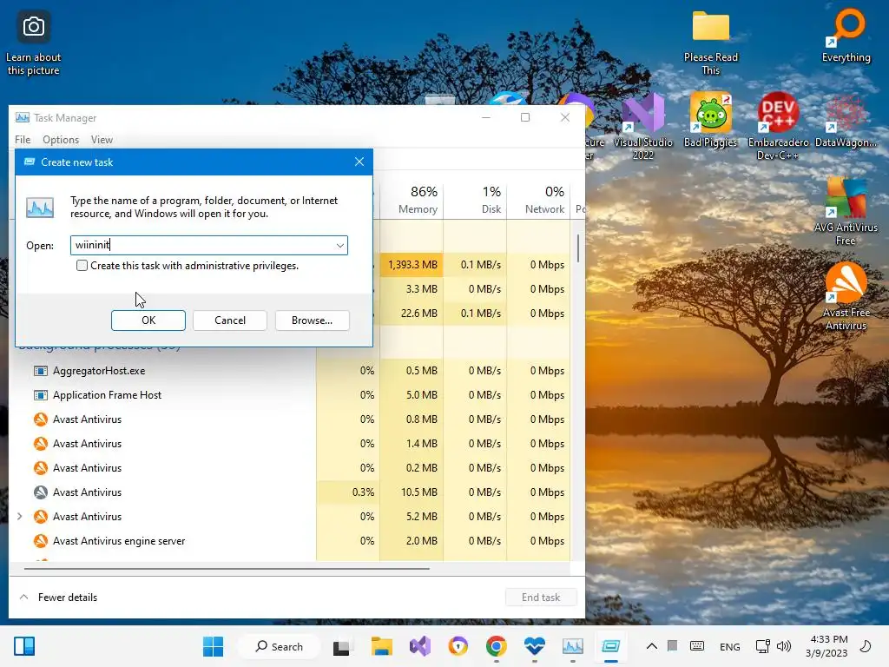Screen dimensions: 889x667
Task: Open the File menu in Task Manager
Action: [x=23, y=140]
